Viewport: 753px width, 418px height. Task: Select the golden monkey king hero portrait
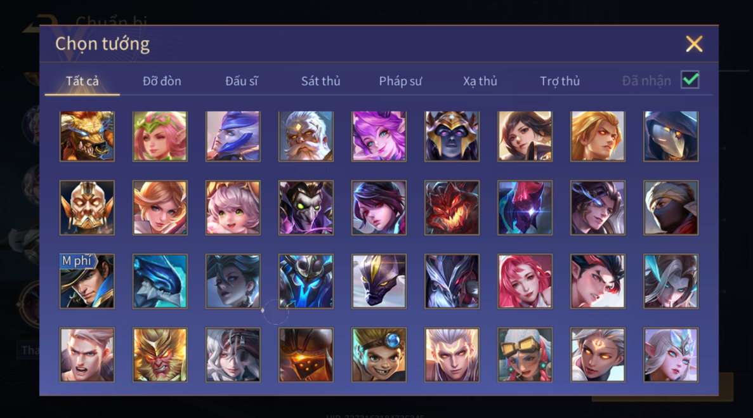(160, 355)
